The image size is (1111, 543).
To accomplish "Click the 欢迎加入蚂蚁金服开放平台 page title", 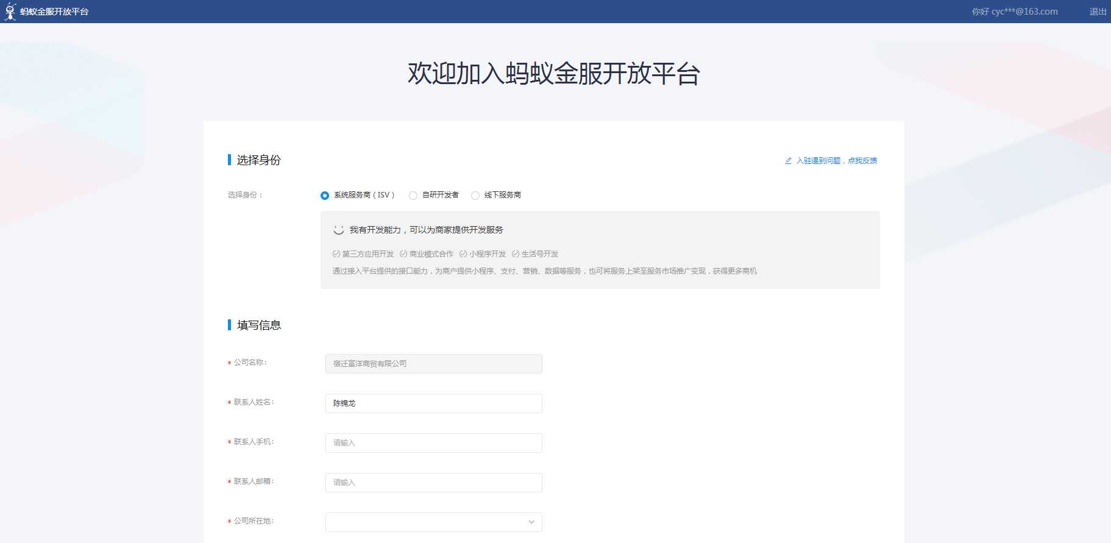I will (554, 74).
